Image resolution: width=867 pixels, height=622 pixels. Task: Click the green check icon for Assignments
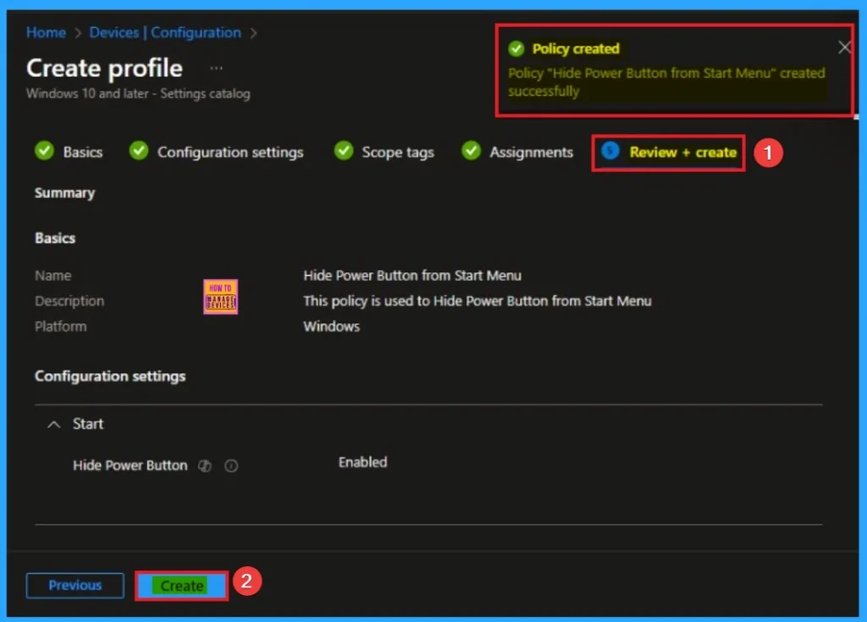[471, 151]
